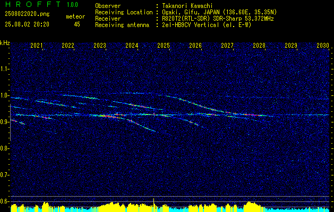Screen dimensions: 334x212
Task: Click the 0.9 kHz axis label
Action: [4, 122]
